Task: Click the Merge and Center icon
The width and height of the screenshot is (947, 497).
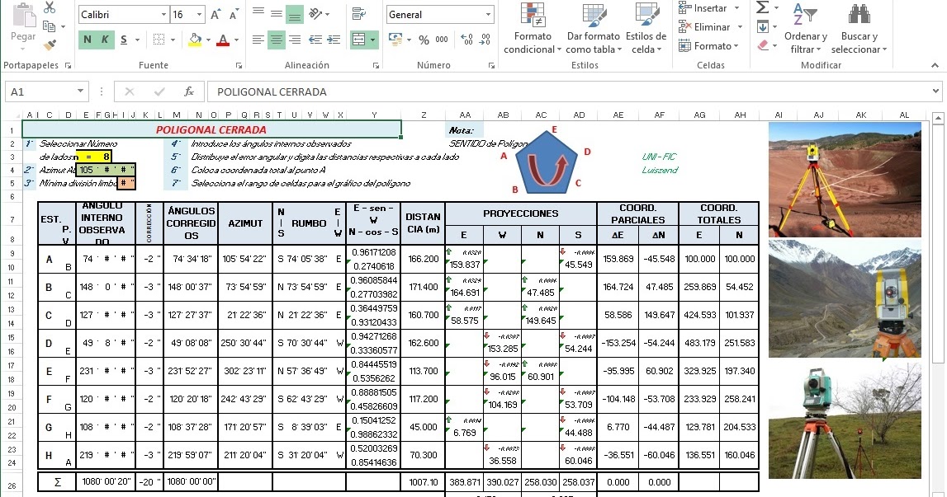Action: (359, 40)
